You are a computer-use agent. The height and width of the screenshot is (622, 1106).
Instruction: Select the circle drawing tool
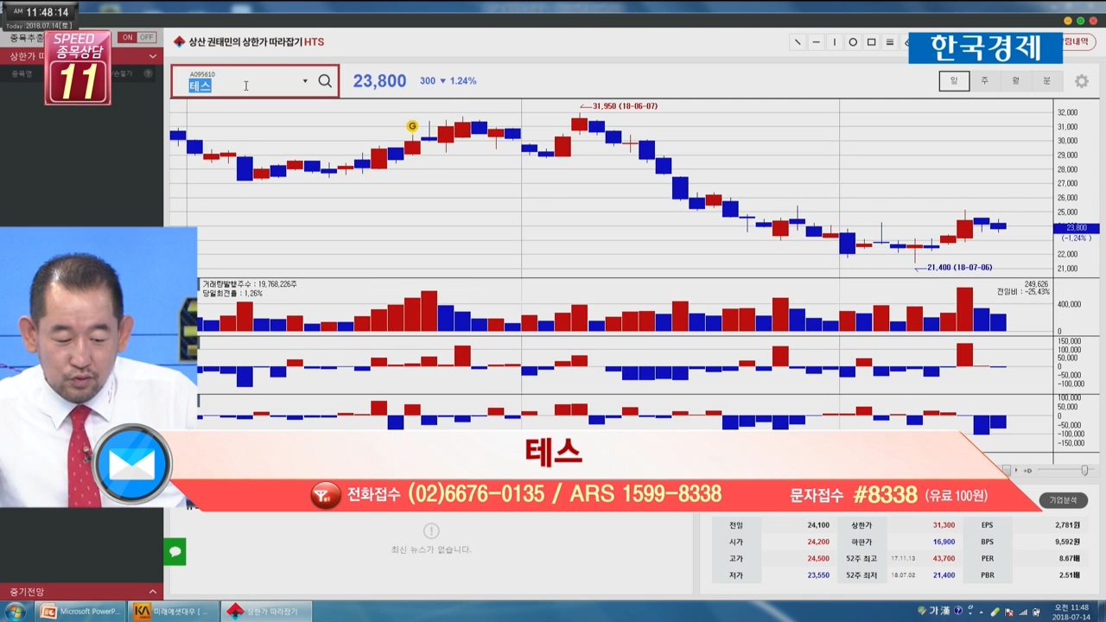pyautogui.click(x=853, y=42)
